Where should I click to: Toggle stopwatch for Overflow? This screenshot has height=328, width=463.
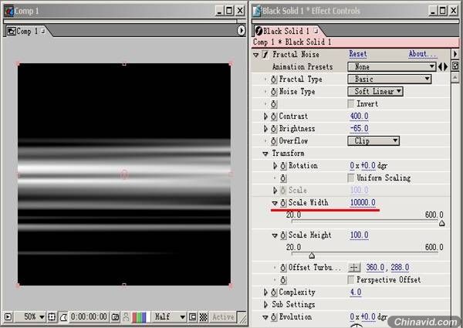[274, 141]
